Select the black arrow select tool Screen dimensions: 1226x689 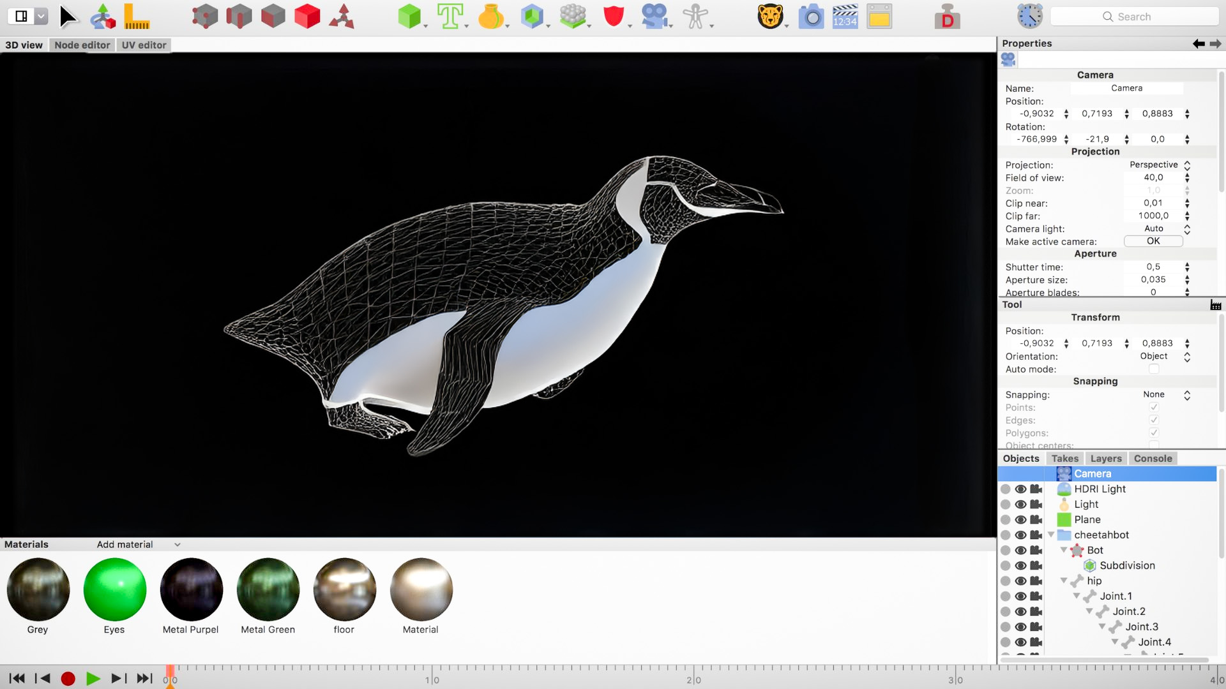[x=68, y=17]
